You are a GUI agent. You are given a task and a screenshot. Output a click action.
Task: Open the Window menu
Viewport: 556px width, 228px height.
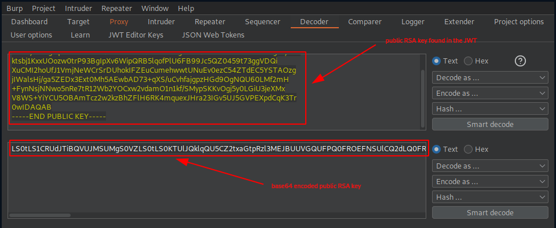pyautogui.click(x=155, y=8)
